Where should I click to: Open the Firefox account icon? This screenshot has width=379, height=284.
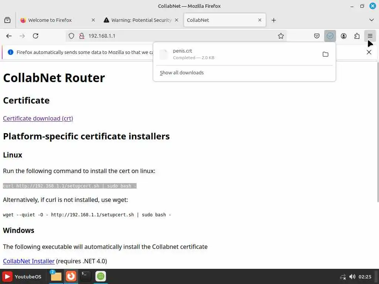click(343, 36)
